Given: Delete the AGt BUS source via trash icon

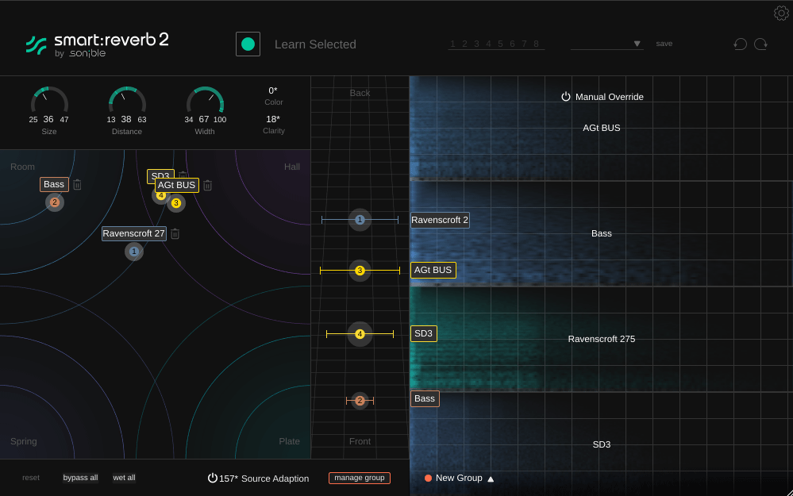Looking at the screenshot, I should [207, 186].
